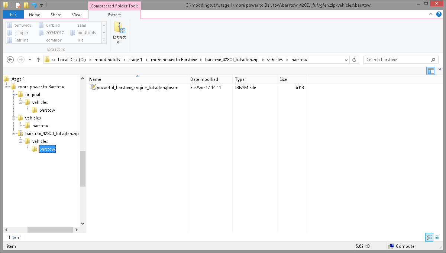Image resolution: width=446 pixels, height=253 pixels.
Task: Sort by Type column header
Action: (255, 79)
